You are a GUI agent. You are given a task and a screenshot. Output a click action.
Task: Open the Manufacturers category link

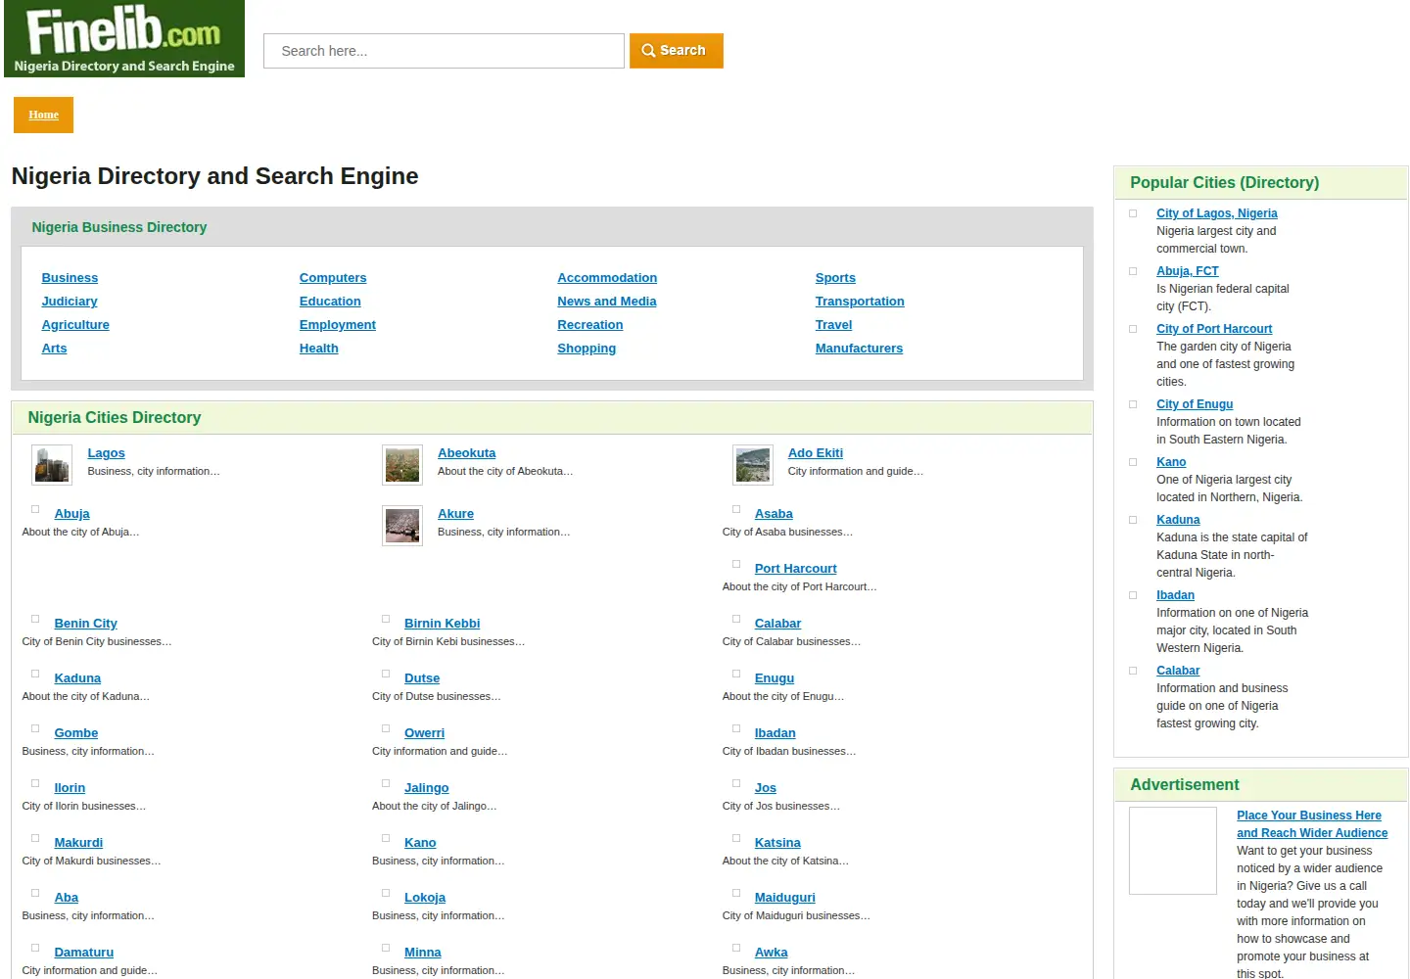[860, 349]
